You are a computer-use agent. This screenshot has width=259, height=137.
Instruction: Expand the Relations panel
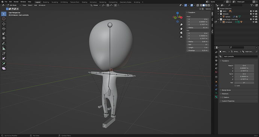(x=225, y=94)
